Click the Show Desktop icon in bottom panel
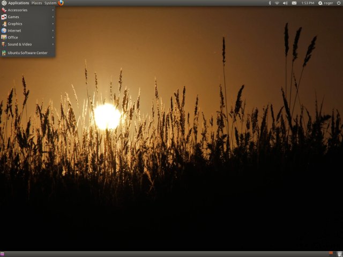Viewport: 343px width, 257px height. pyautogui.click(x=2, y=254)
